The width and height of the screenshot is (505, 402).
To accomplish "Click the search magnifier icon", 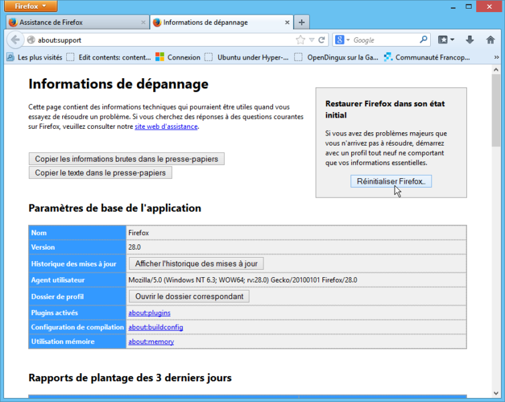I will 423,39.
